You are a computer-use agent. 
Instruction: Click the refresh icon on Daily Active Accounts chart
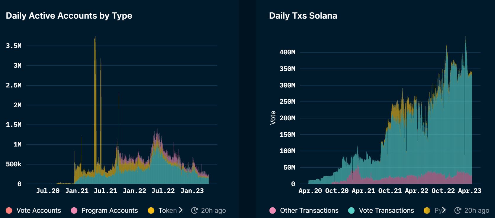[194, 210]
